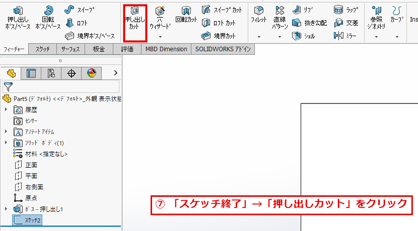Choose the 抜き勾配 tool
The image size is (418, 231).
tap(310, 23)
